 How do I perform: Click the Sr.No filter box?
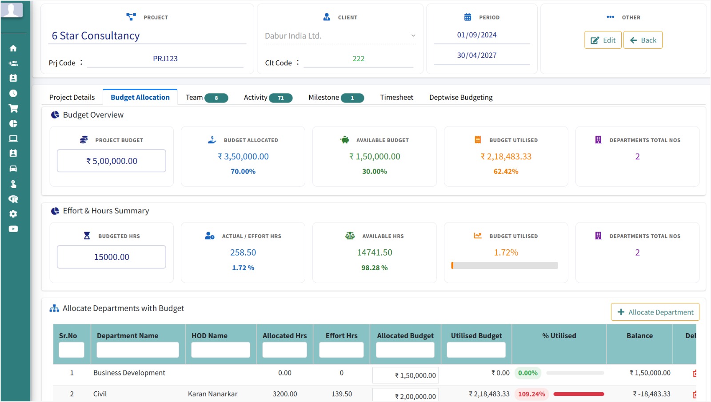coord(72,350)
